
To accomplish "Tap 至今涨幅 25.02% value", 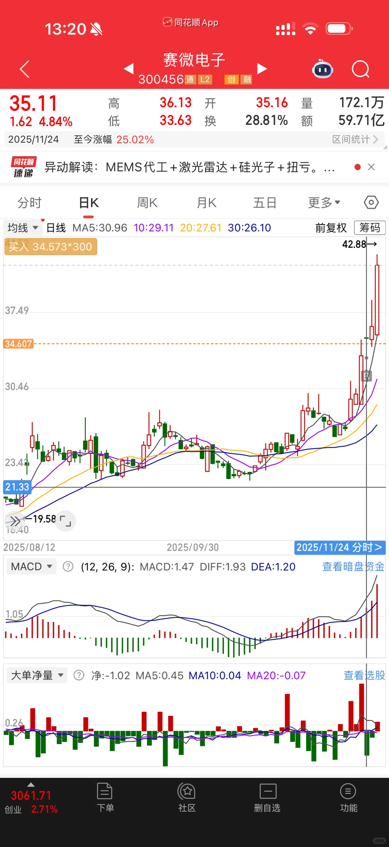I will [135, 139].
